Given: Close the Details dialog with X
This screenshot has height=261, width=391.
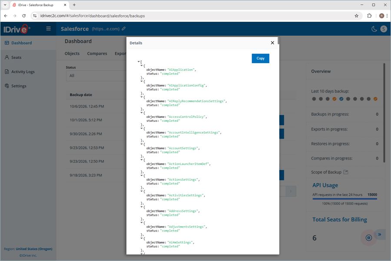Looking at the screenshot, I should pos(272,43).
